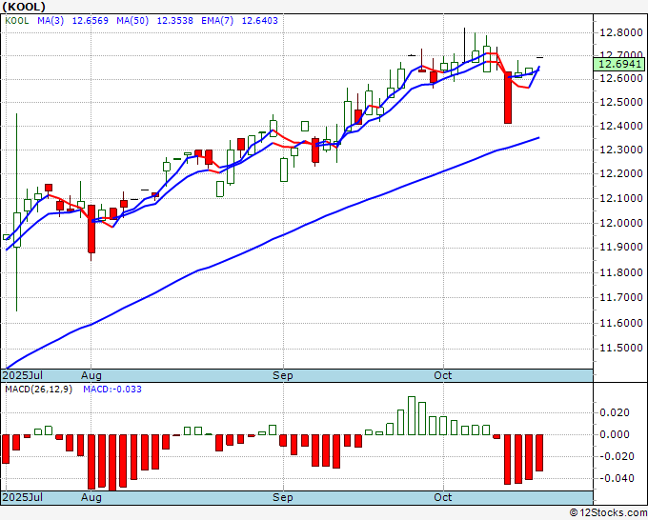The height and width of the screenshot is (520, 648).
Task: Select the MA(50) value 12.3538
Action: click(174, 21)
